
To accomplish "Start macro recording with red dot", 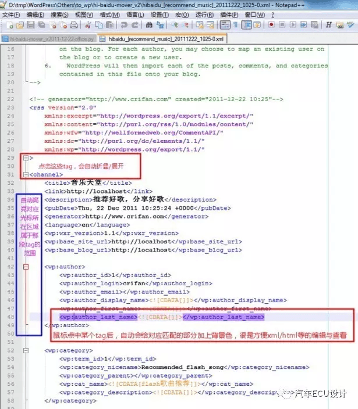I will coord(271,25).
